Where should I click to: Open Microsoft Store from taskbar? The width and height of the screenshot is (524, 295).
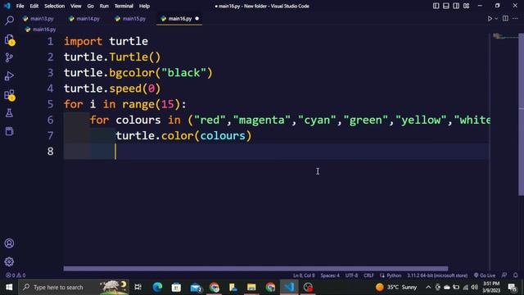[176, 287]
